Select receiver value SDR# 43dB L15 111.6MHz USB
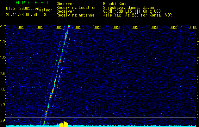 point(132,11)
